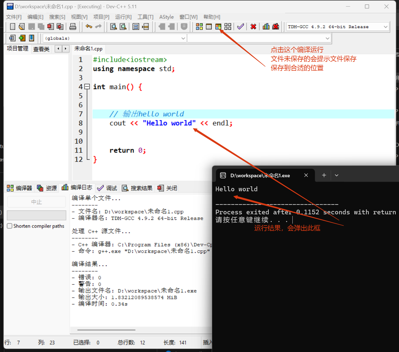Click the compile progress bar
399x352 pixels.
coord(37,215)
